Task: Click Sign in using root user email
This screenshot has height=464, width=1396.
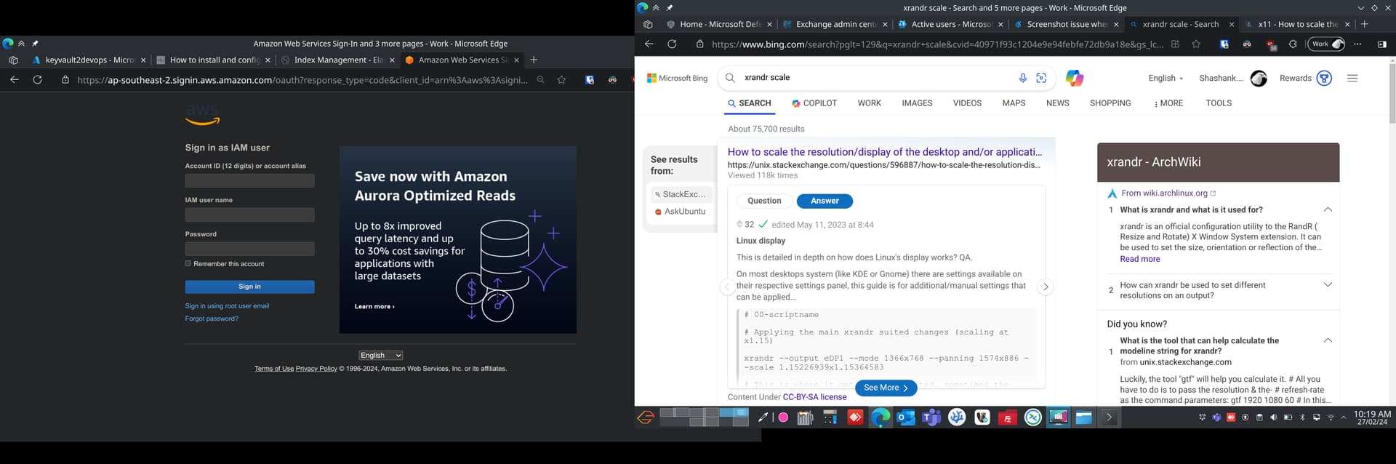Action: coord(227,306)
